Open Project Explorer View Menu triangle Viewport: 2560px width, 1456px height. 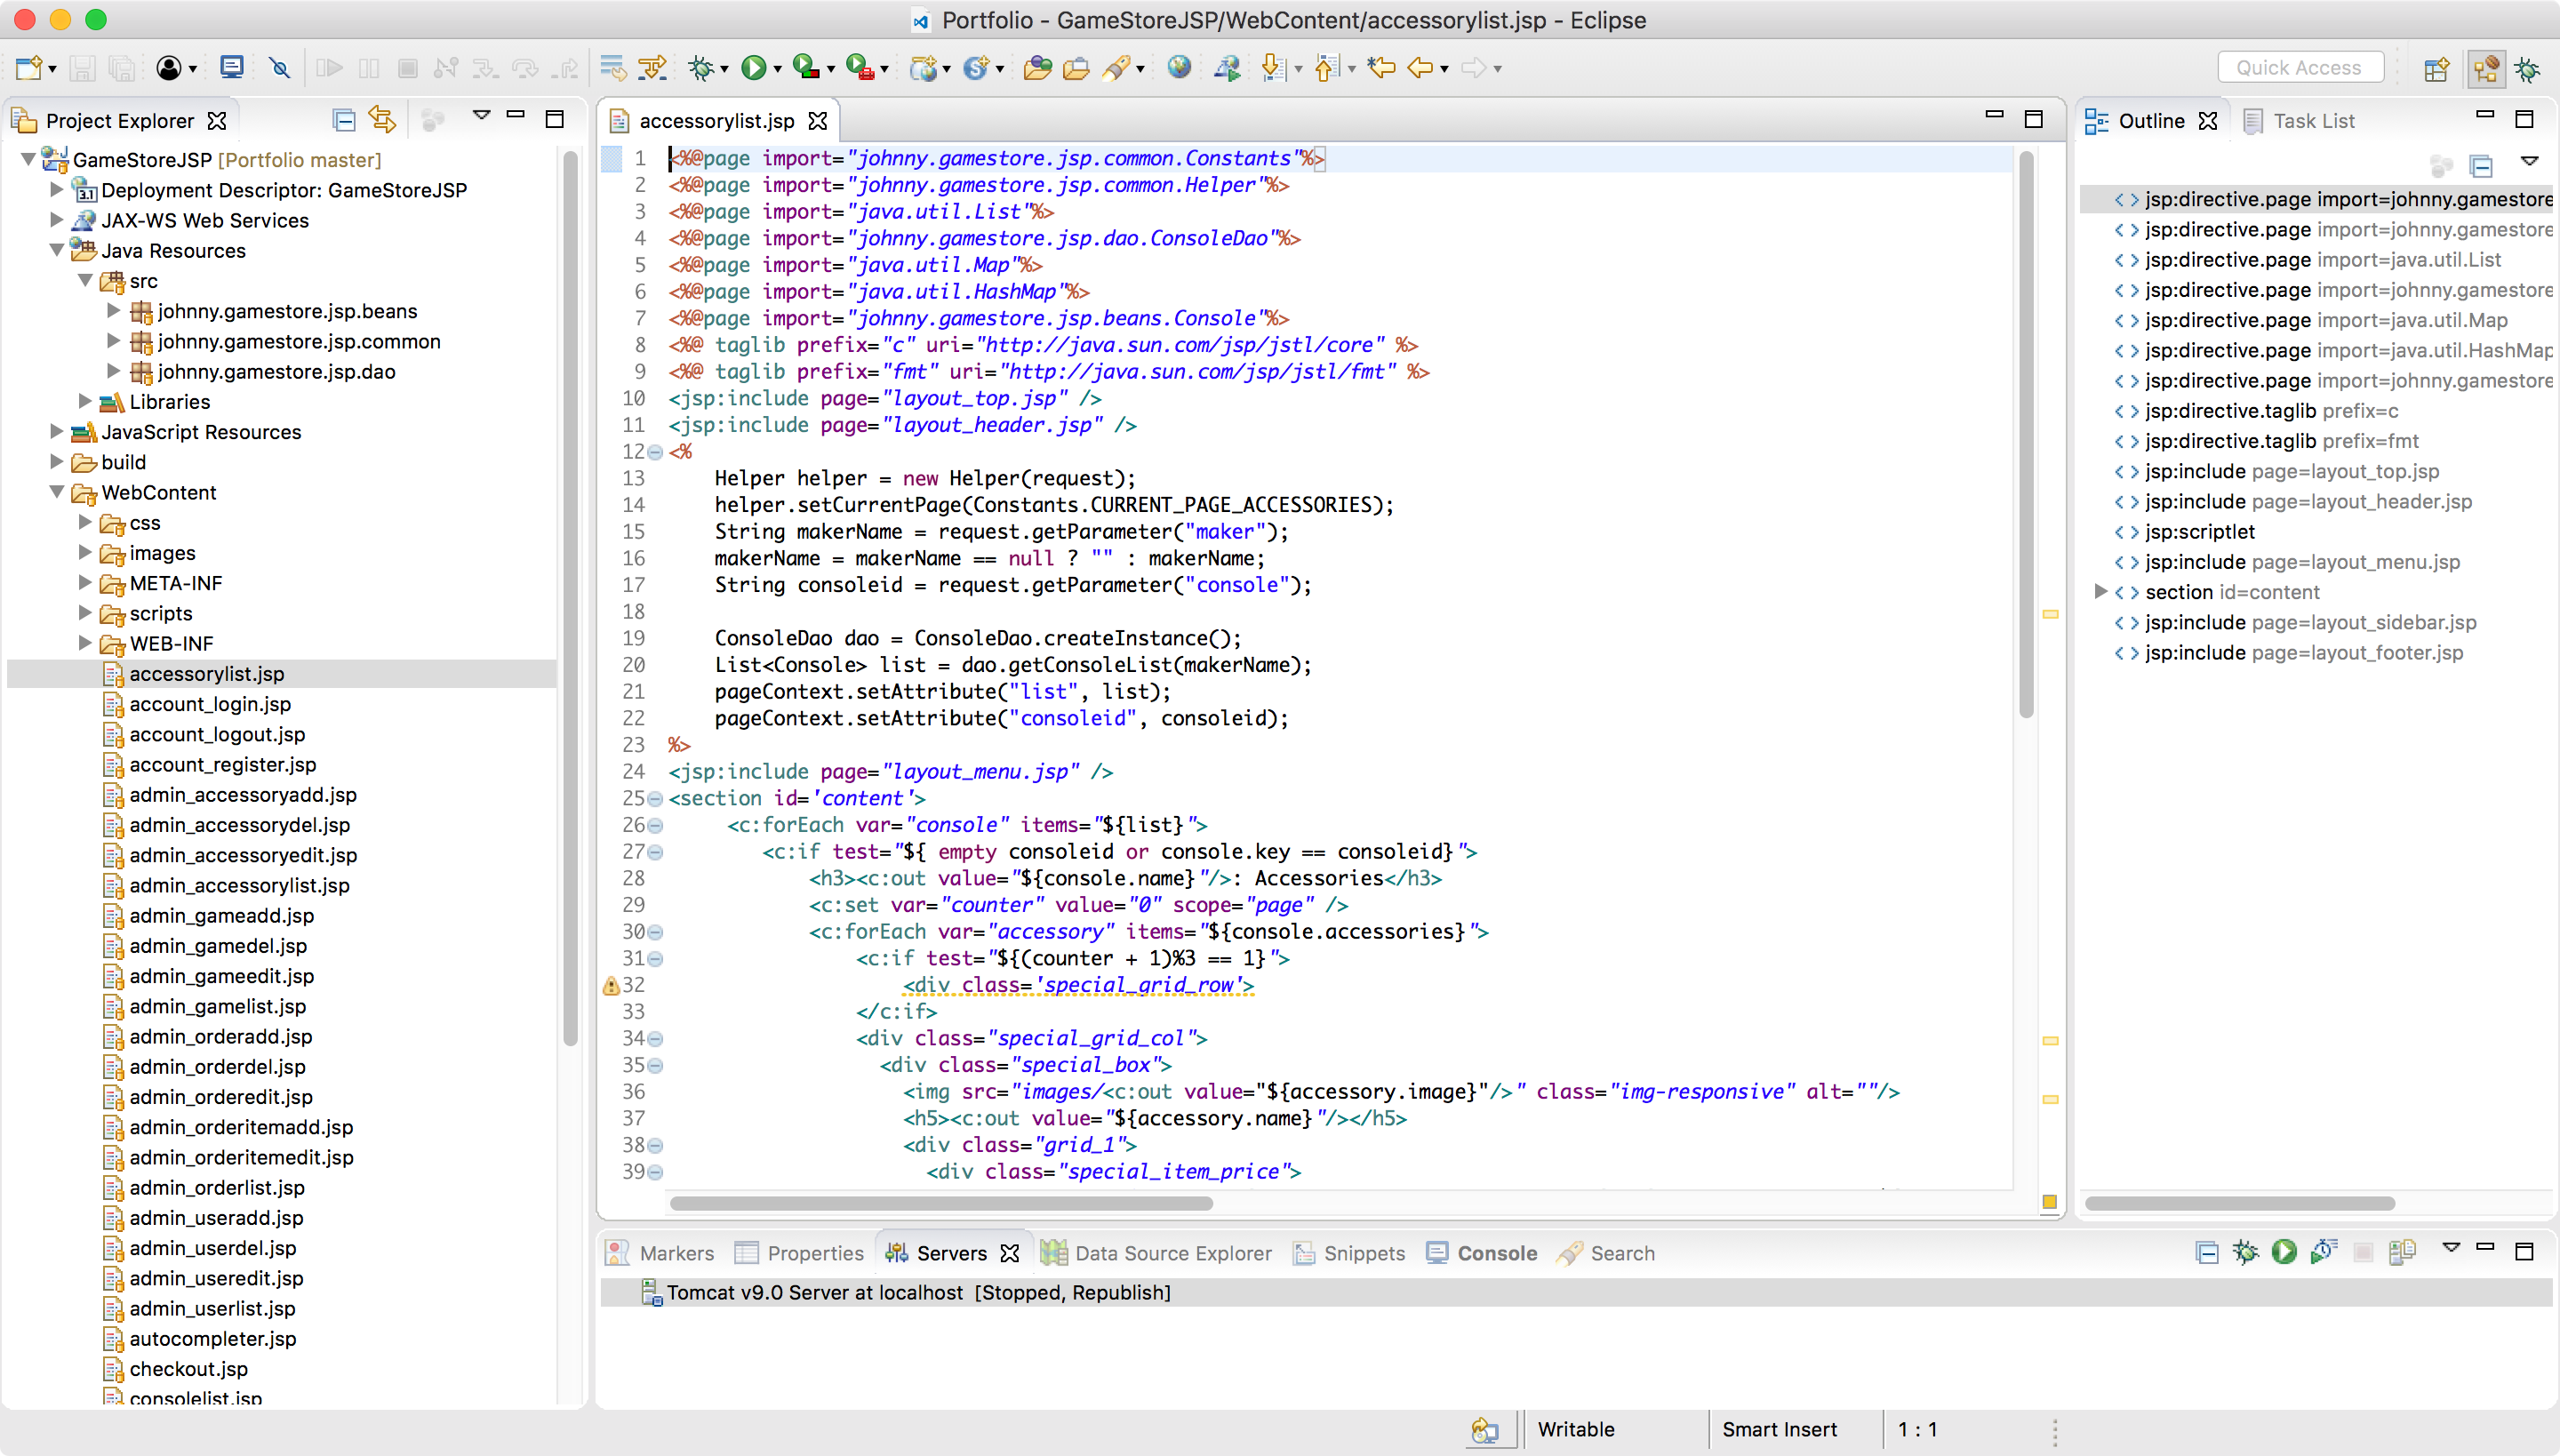pos(481,115)
